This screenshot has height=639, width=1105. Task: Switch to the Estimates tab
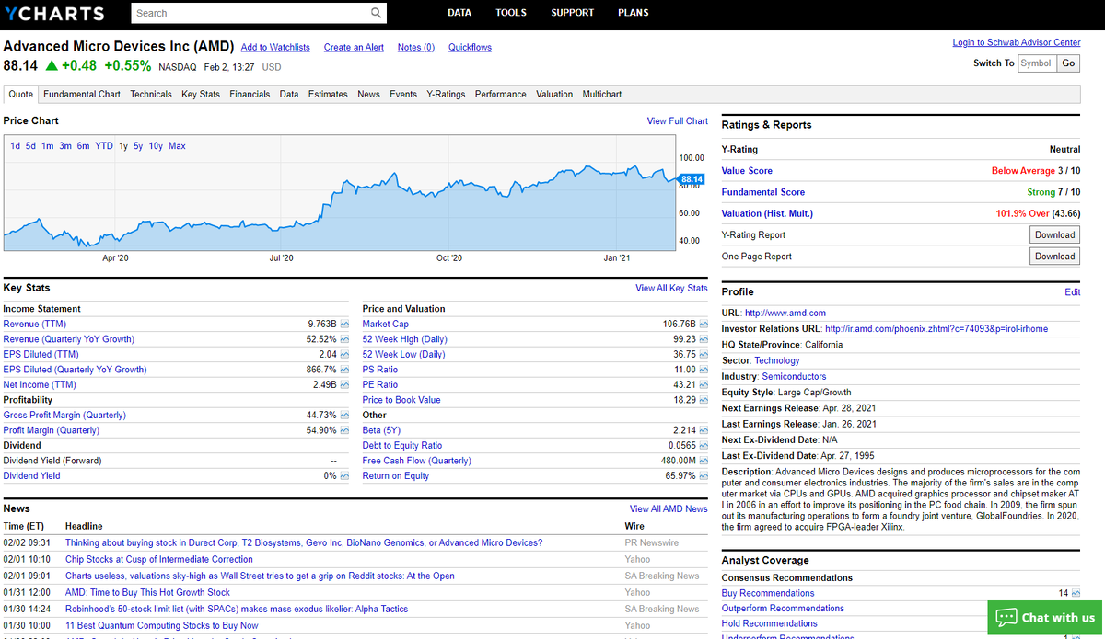point(328,94)
